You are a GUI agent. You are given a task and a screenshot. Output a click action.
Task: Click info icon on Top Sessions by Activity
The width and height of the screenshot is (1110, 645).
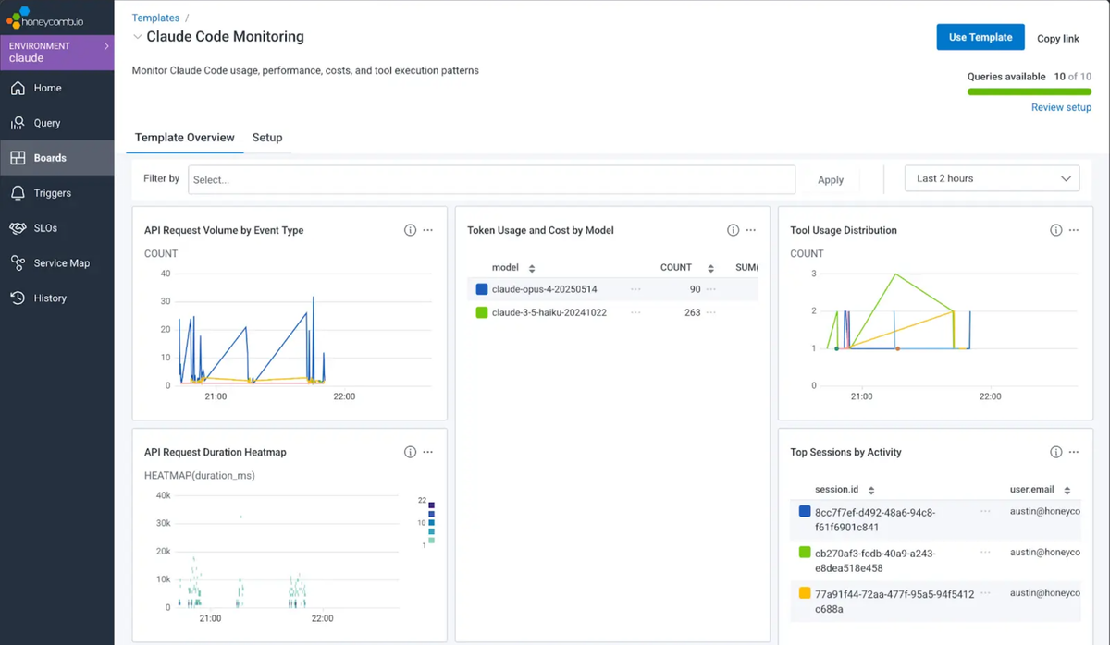pyautogui.click(x=1055, y=452)
